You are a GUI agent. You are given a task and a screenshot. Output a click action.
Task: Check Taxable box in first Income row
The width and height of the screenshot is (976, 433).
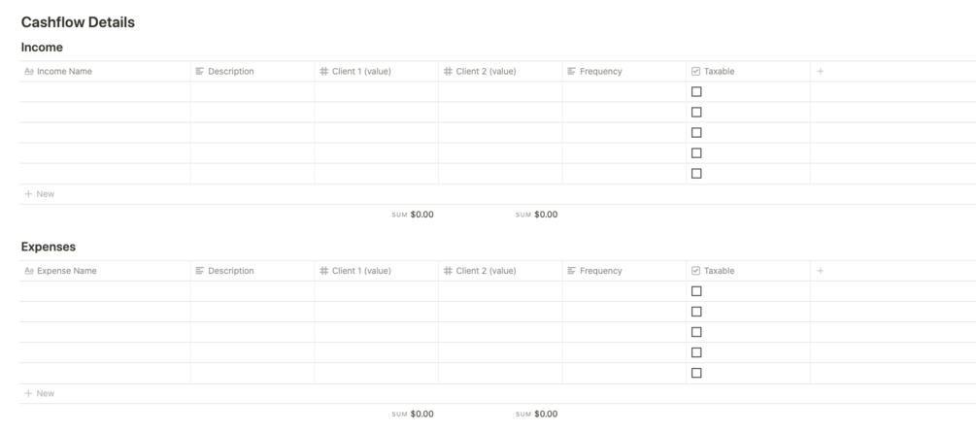(x=696, y=91)
